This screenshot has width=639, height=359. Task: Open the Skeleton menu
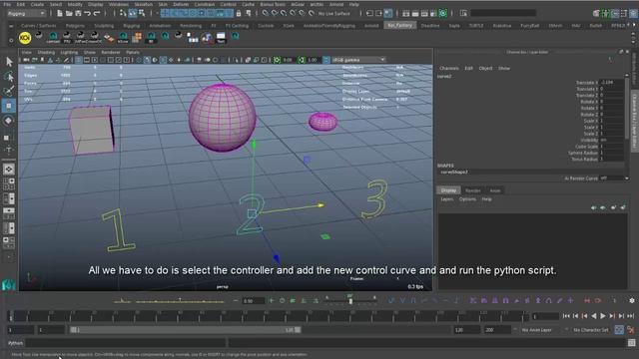144,4
